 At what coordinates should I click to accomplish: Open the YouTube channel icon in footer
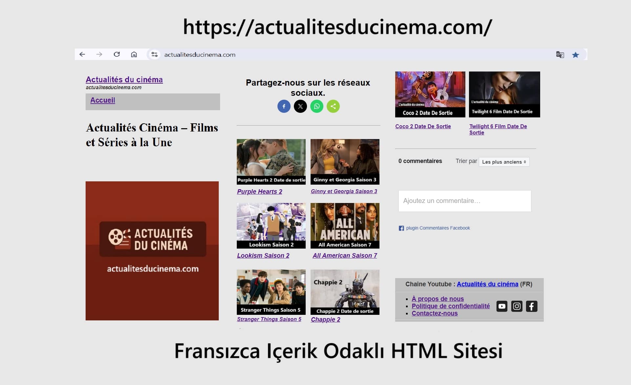coord(502,306)
